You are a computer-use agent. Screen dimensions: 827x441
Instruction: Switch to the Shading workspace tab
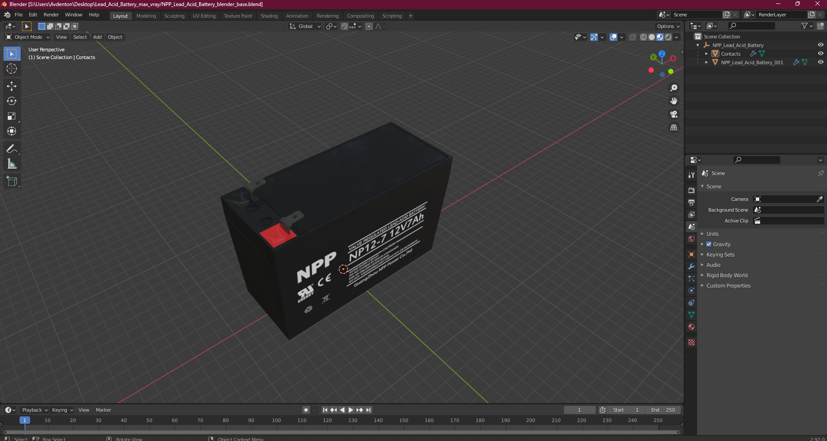[x=269, y=16]
